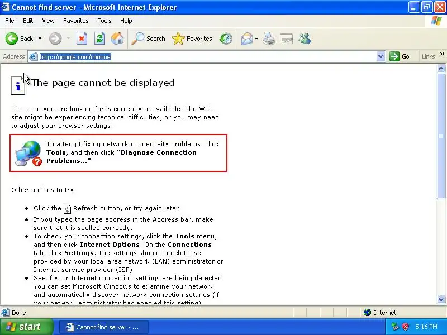The height and width of the screenshot is (335, 447).
Task: Open the Favorites menu
Action: point(76,21)
